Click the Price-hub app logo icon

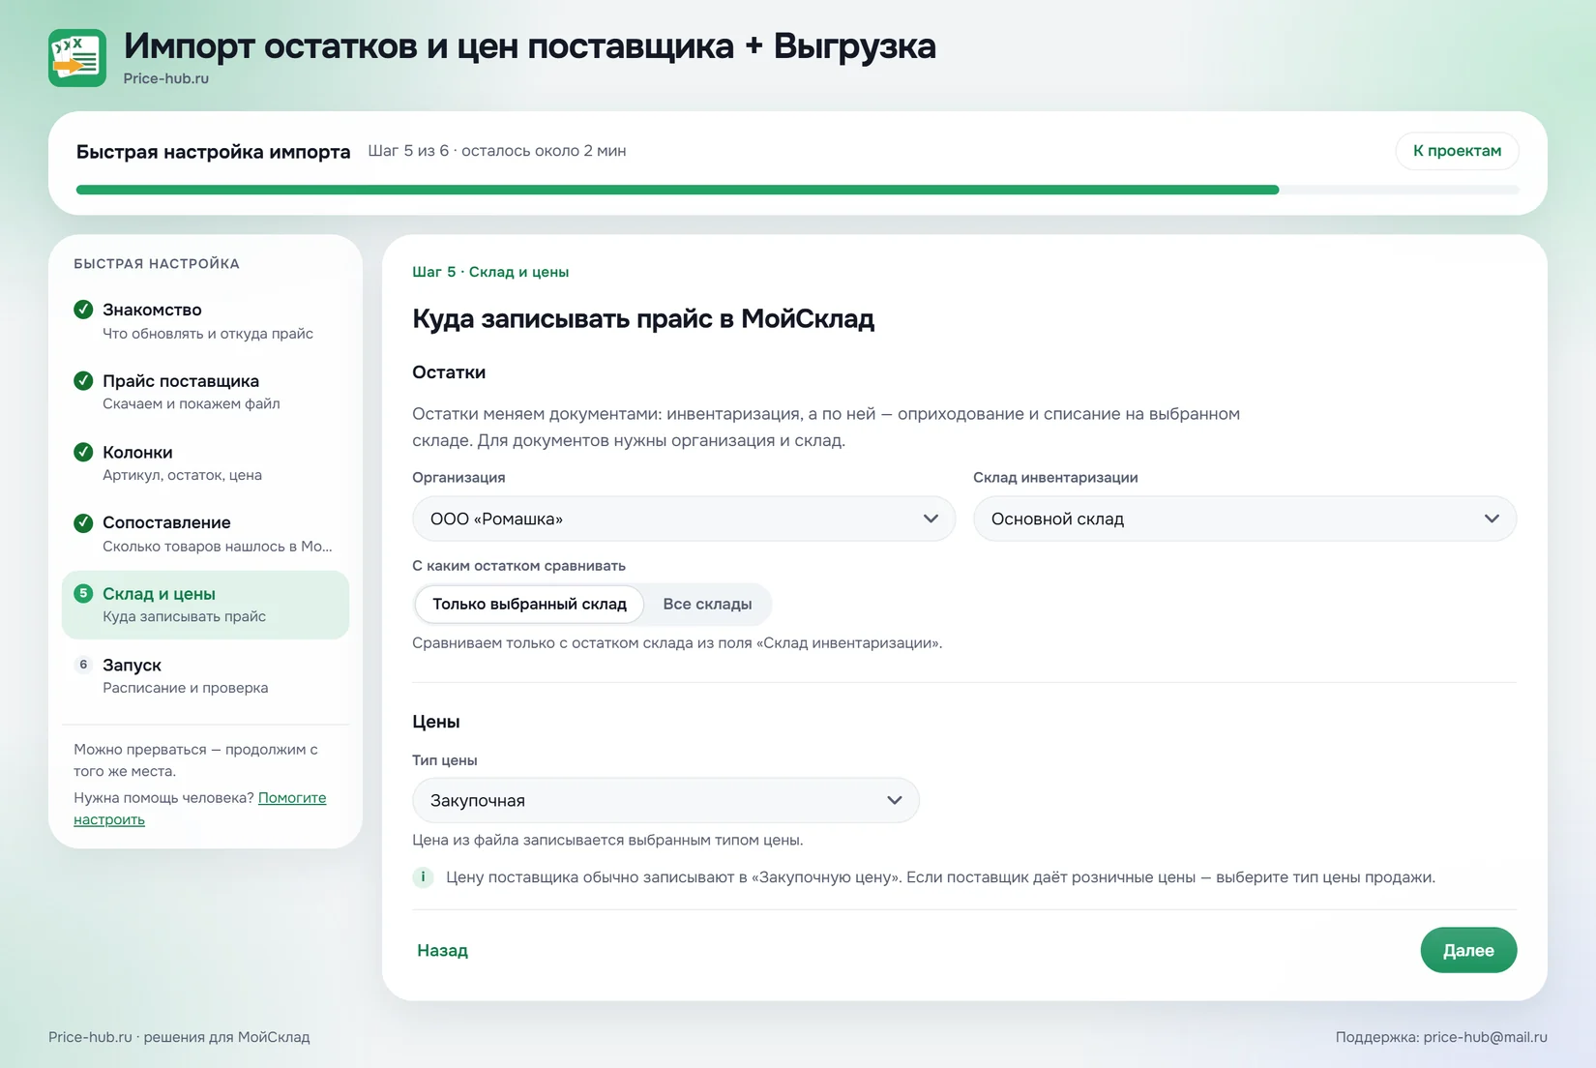pyautogui.click(x=77, y=58)
